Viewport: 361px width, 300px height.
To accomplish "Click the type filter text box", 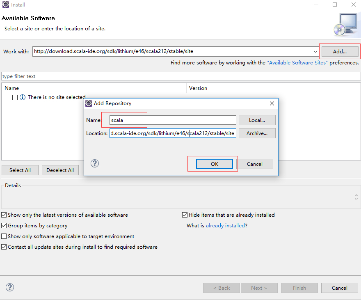I will (181, 76).
